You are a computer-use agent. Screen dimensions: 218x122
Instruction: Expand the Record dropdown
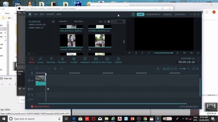click(x=79, y=21)
